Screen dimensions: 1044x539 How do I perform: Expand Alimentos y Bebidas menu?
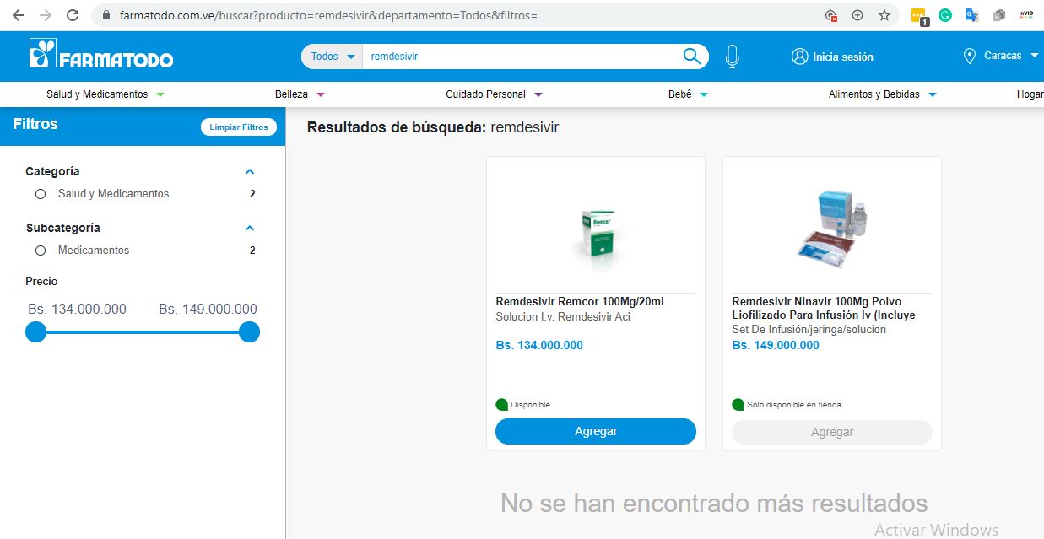pyautogui.click(x=883, y=94)
